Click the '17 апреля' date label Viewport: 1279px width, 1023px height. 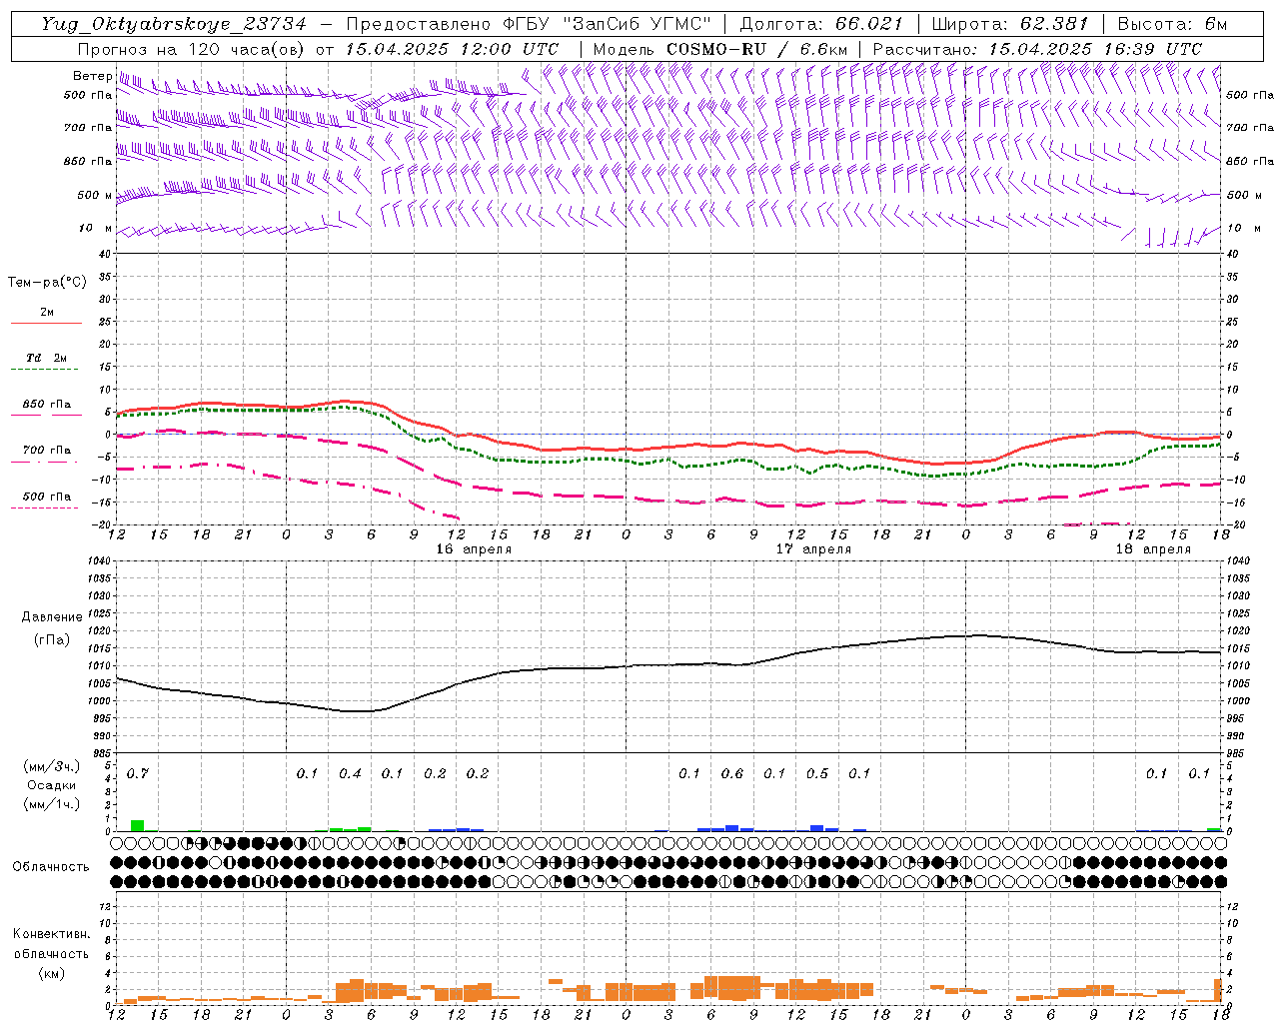coord(814,549)
